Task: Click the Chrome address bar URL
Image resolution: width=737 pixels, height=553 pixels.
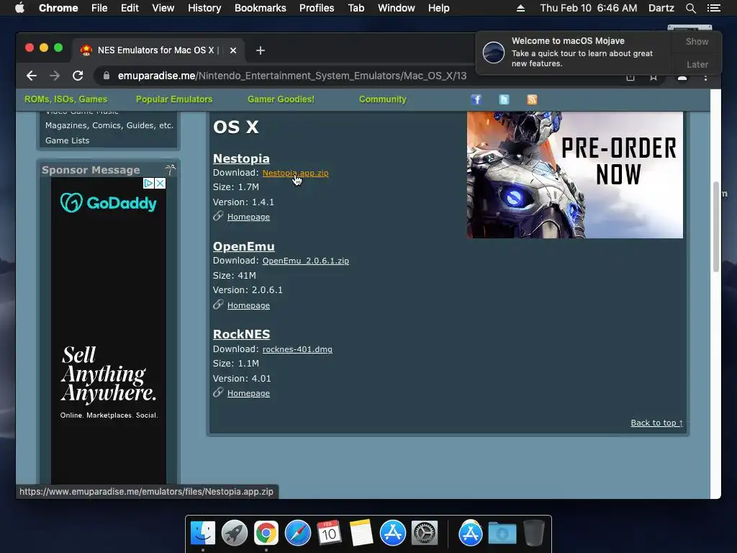Action: (x=292, y=76)
